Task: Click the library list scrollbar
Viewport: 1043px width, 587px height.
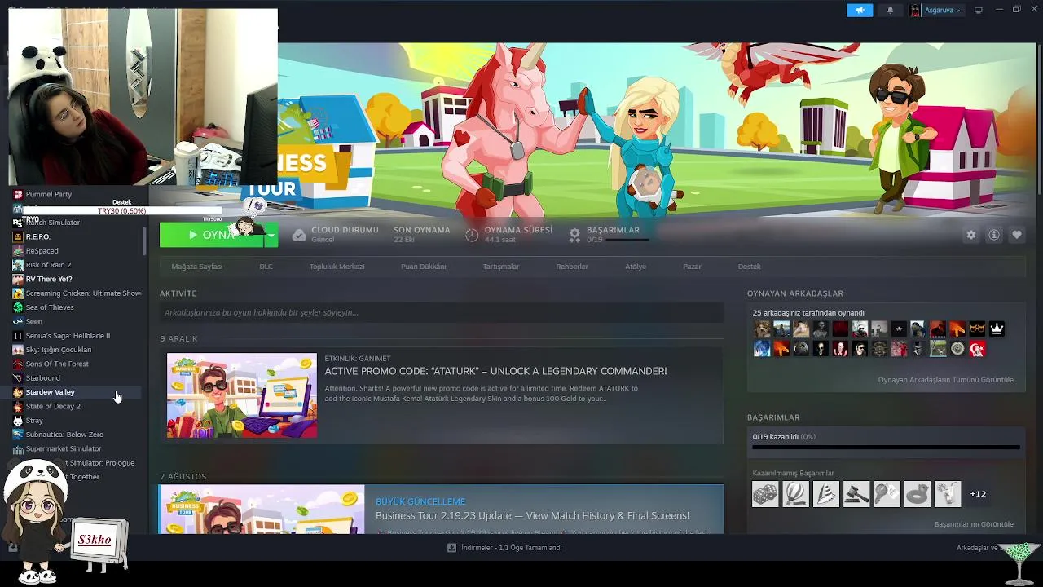Action: pos(145,241)
